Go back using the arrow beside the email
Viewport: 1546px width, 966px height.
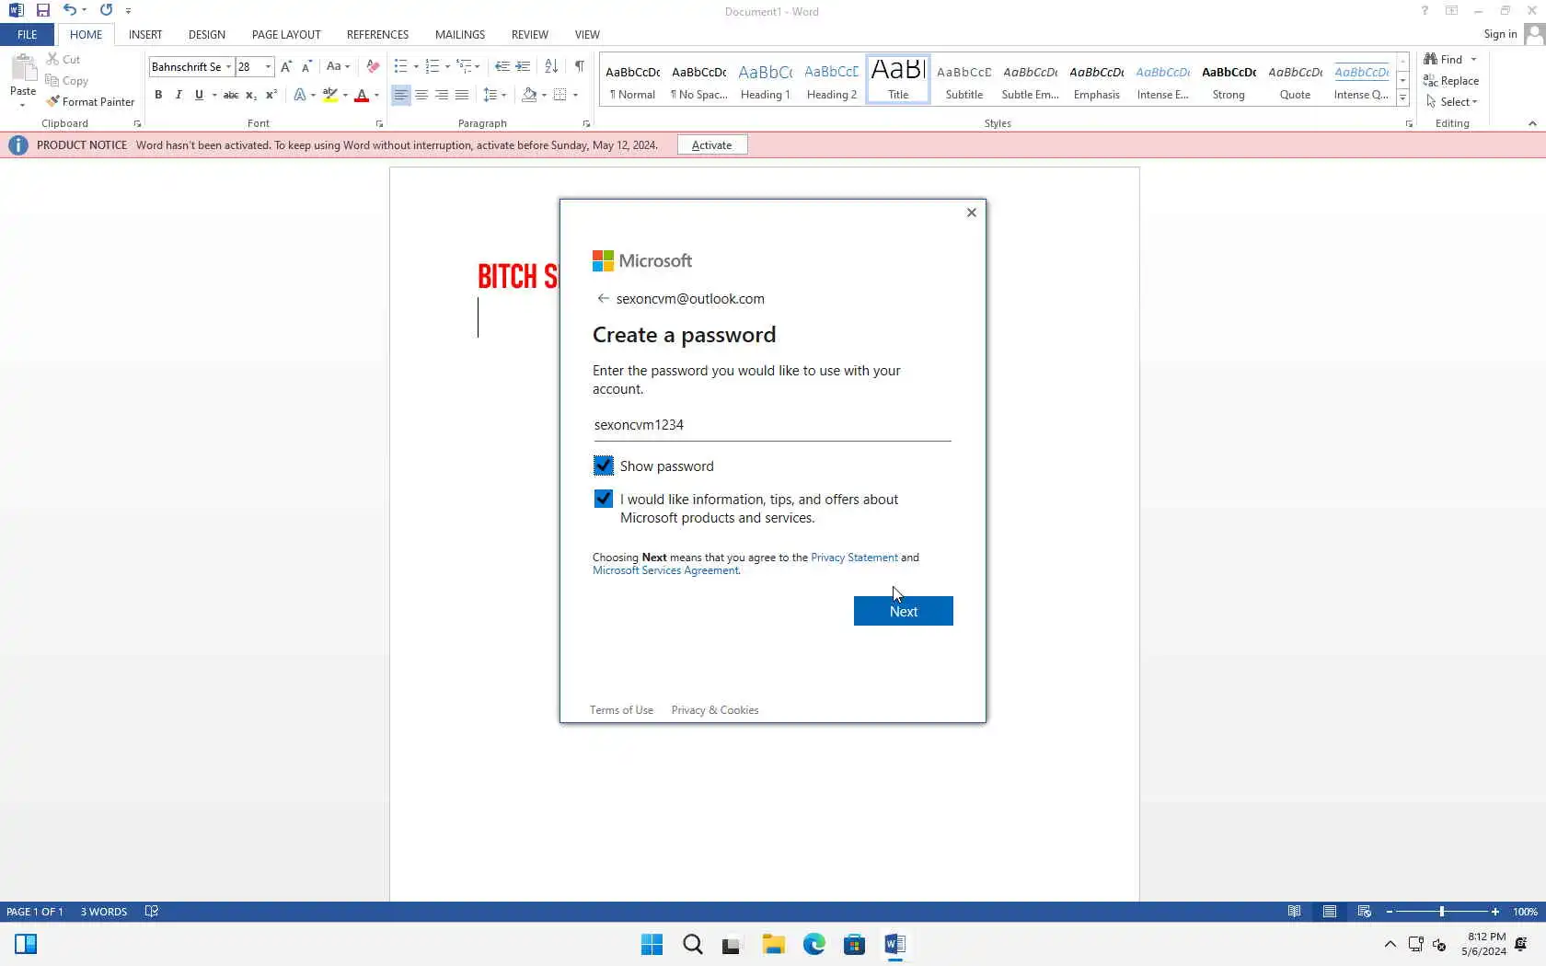(603, 298)
